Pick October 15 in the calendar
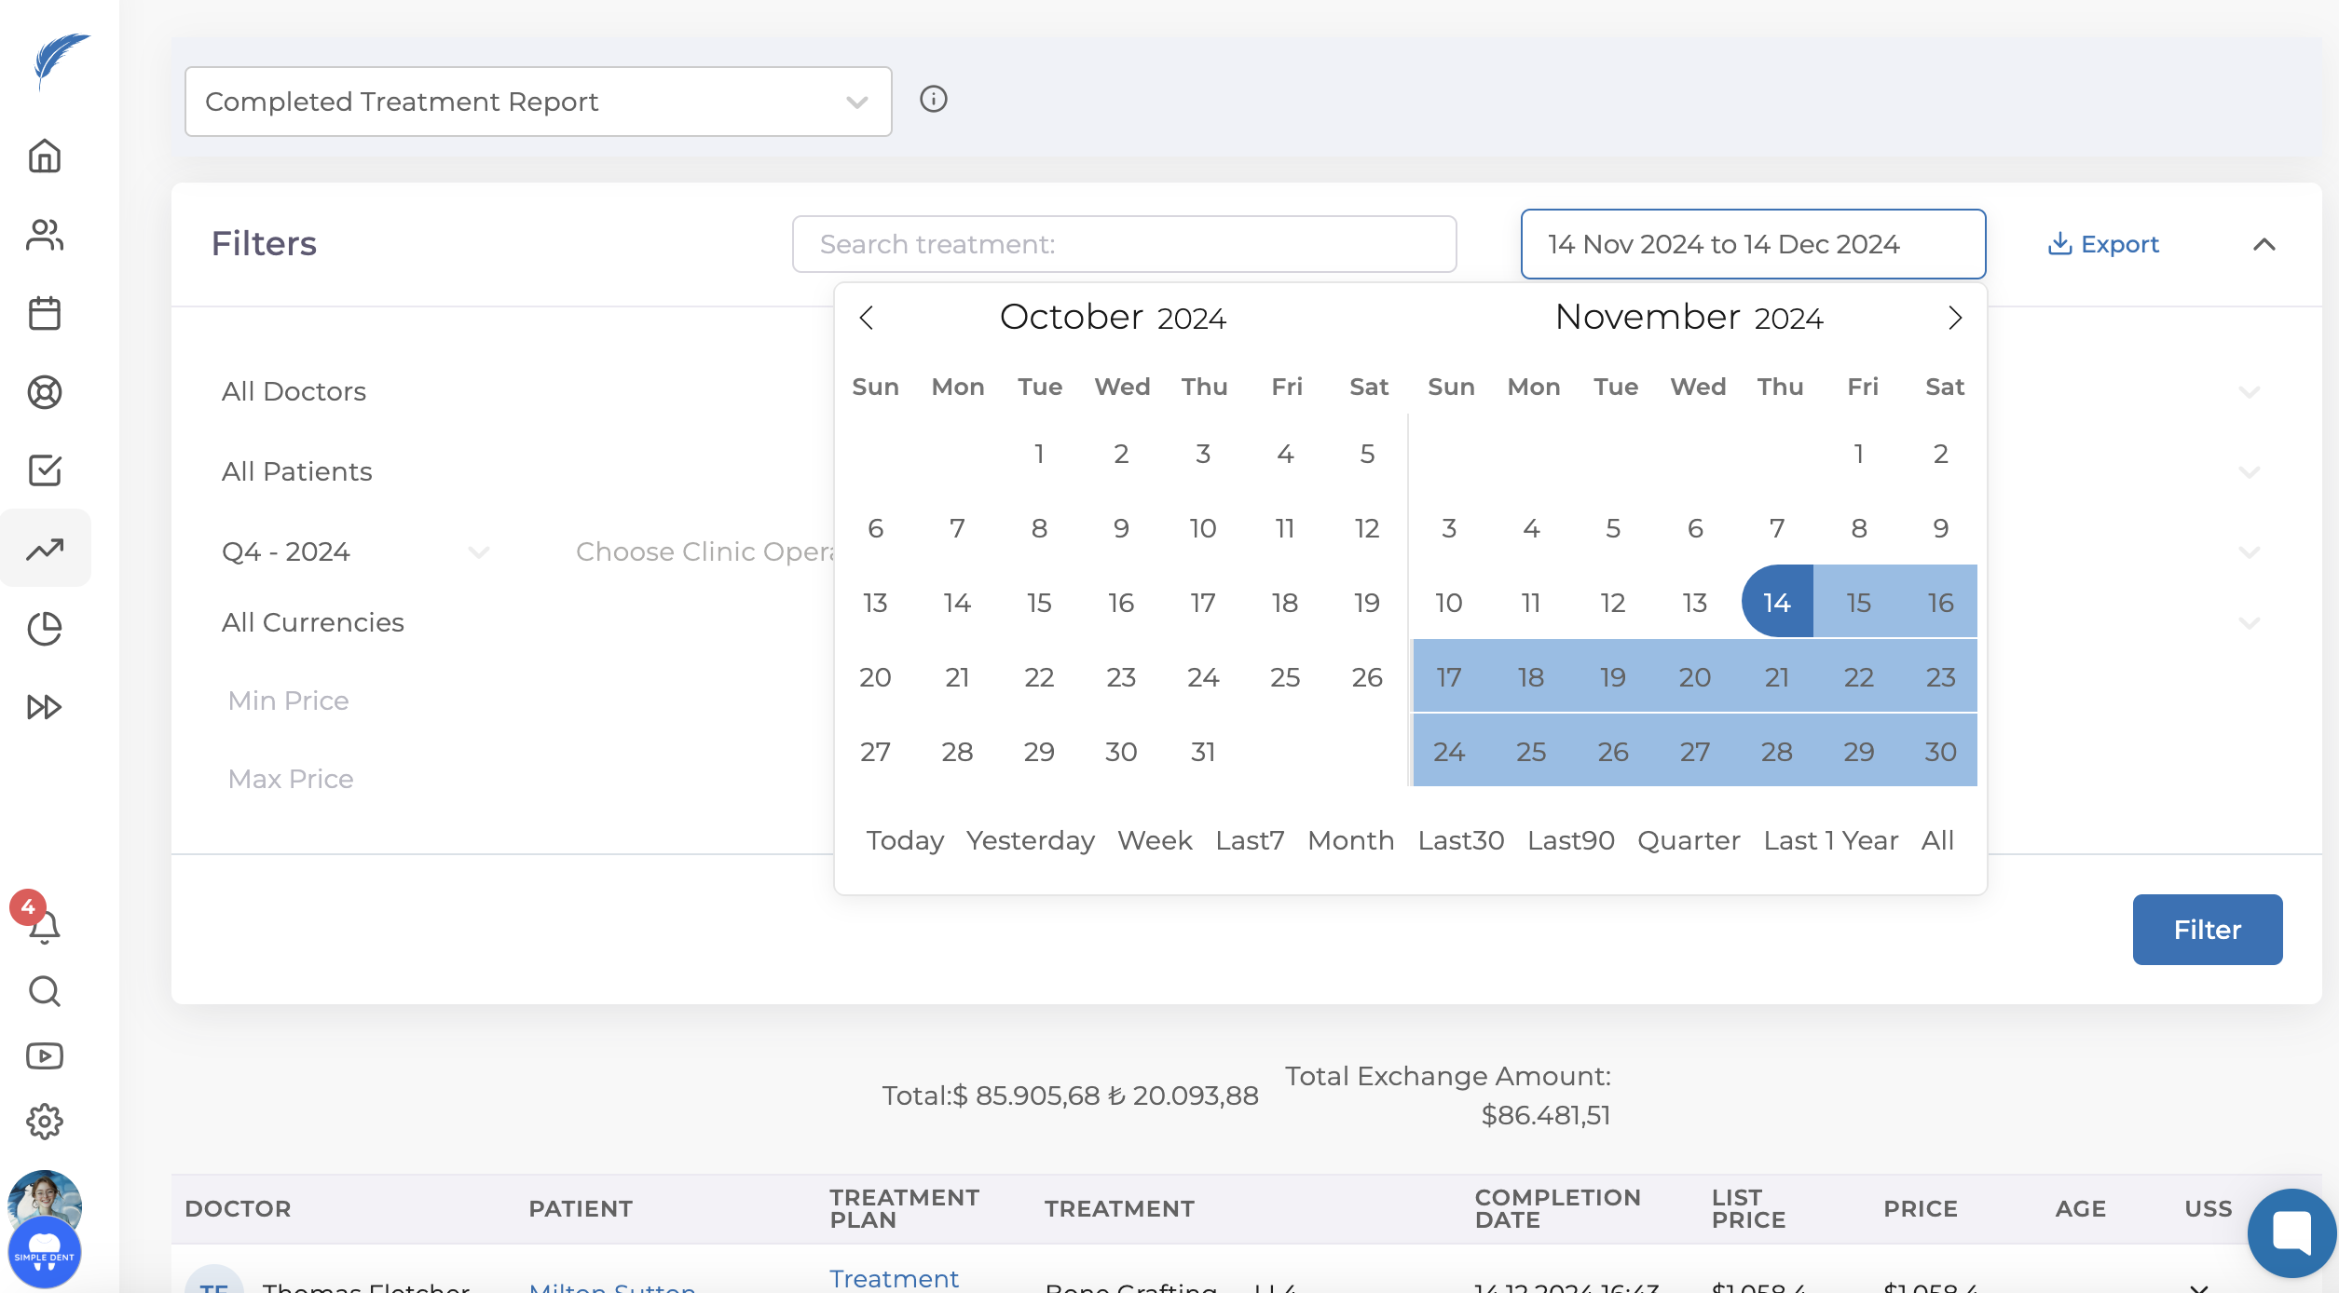Image resolution: width=2339 pixels, height=1293 pixels. 1039,603
